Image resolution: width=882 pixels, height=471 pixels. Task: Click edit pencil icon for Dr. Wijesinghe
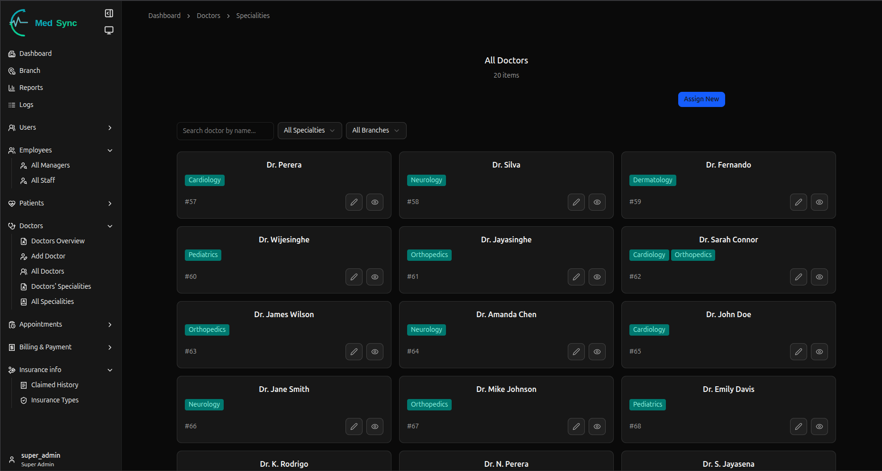tap(354, 277)
